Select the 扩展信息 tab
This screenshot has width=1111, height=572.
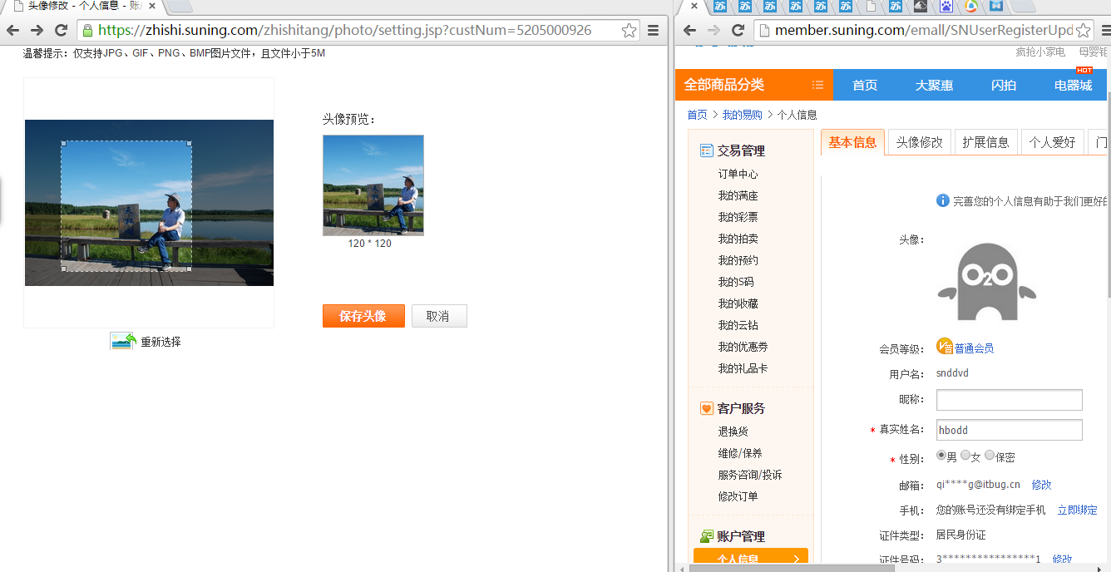pyautogui.click(x=985, y=142)
